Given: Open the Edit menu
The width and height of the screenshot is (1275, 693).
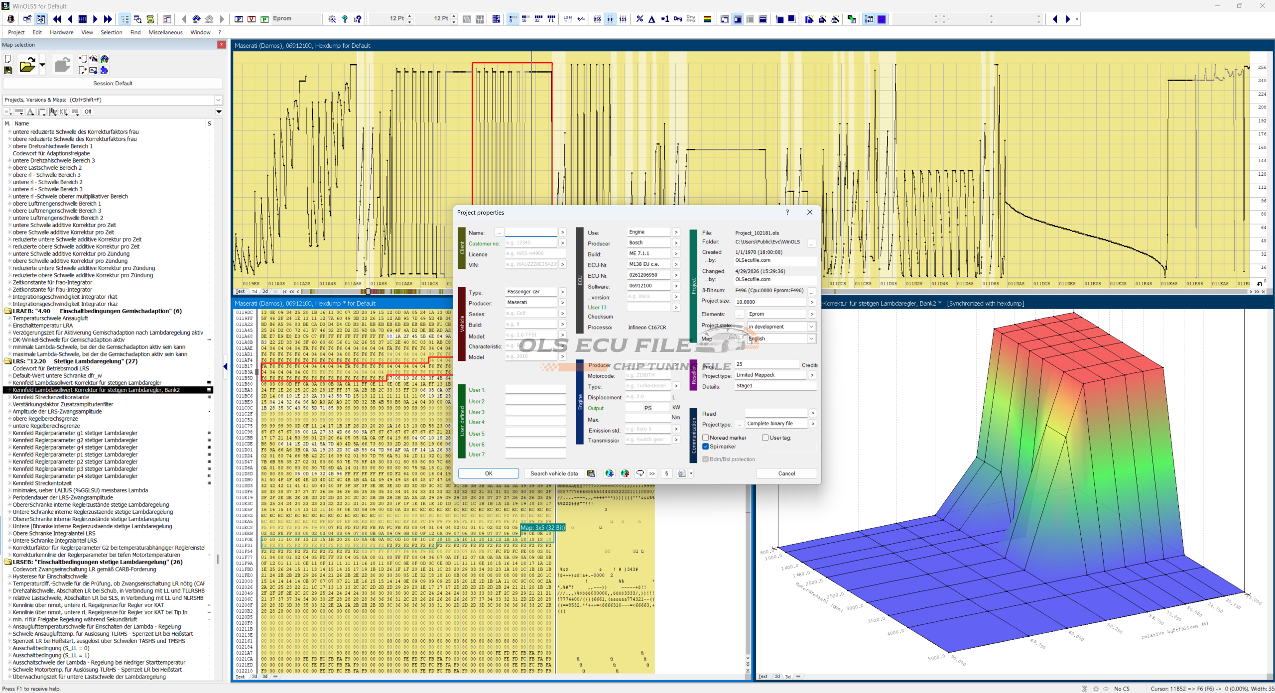Looking at the screenshot, I should pyautogui.click(x=37, y=32).
